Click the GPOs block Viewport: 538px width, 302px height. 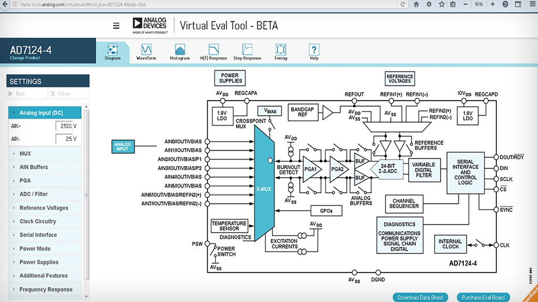(x=326, y=211)
